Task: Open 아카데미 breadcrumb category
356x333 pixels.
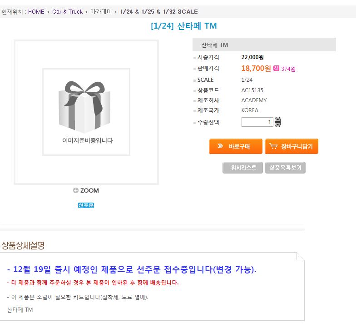Action: click(x=101, y=12)
